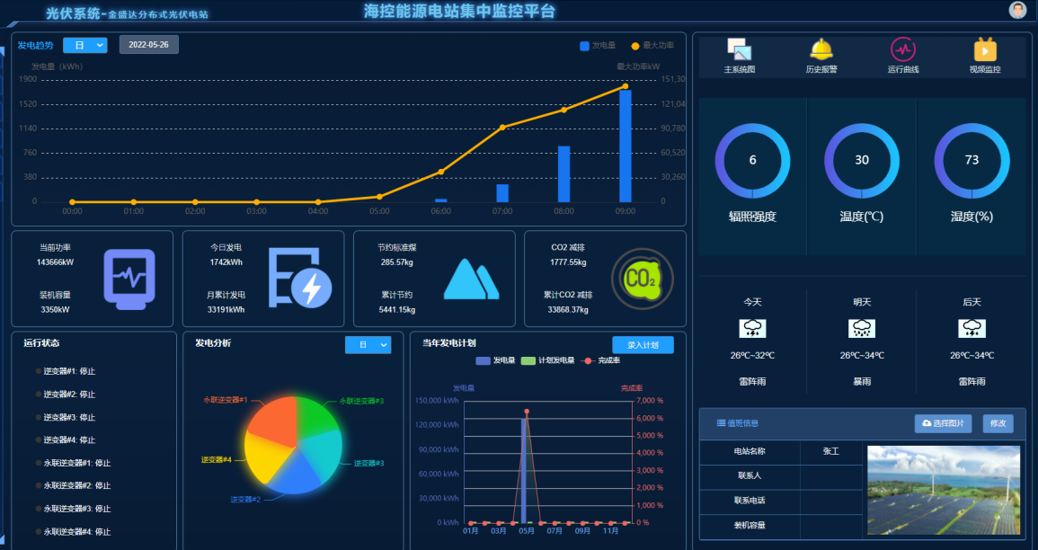Select the 明天 weather tab

pos(862,302)
